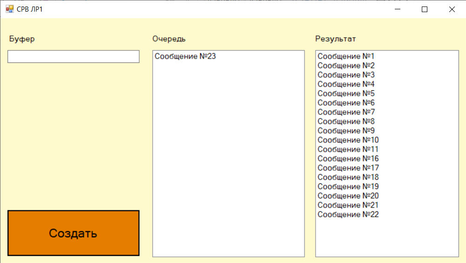Click the orange Создать button
This screenshot has height=263, width=466.
click(74, 233)
